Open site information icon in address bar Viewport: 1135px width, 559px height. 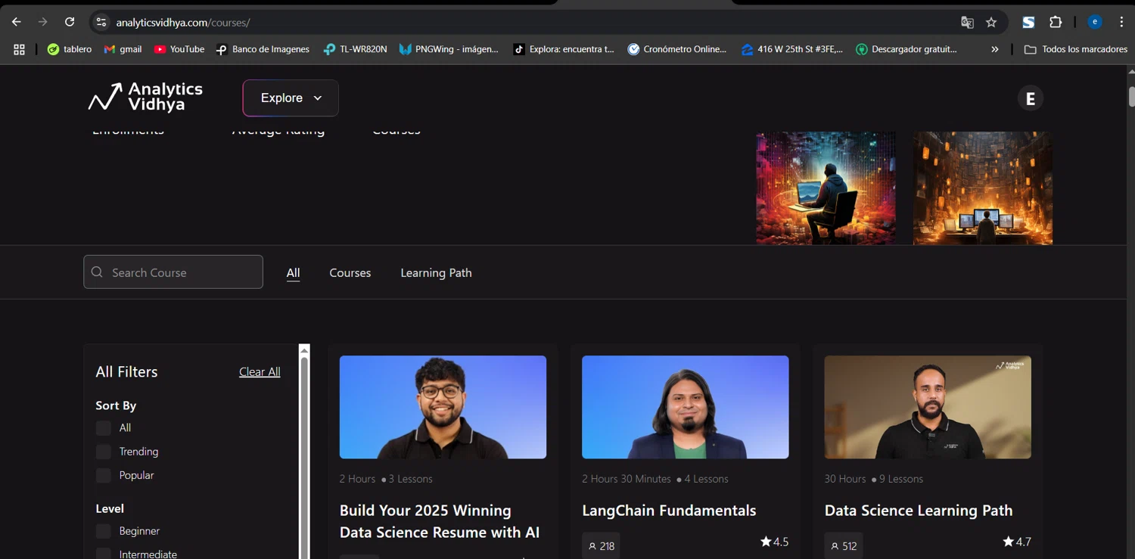(101, 22)
